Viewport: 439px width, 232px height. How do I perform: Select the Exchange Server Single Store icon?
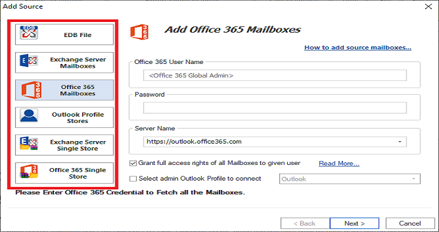(29, 144)
